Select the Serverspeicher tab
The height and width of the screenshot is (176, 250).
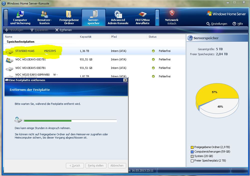pos(94,17)
